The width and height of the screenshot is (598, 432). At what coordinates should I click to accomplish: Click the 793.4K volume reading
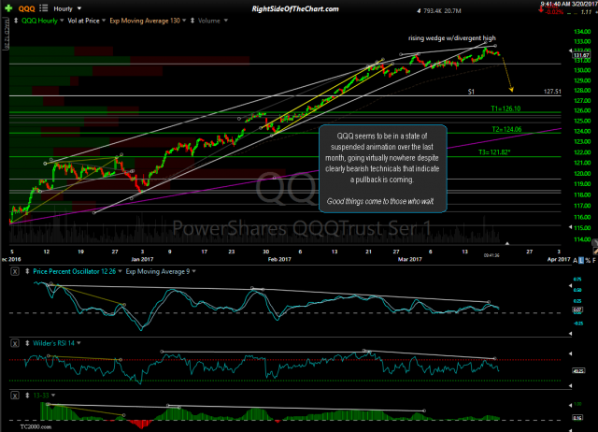pyautogui.click(x=432, y=11)
